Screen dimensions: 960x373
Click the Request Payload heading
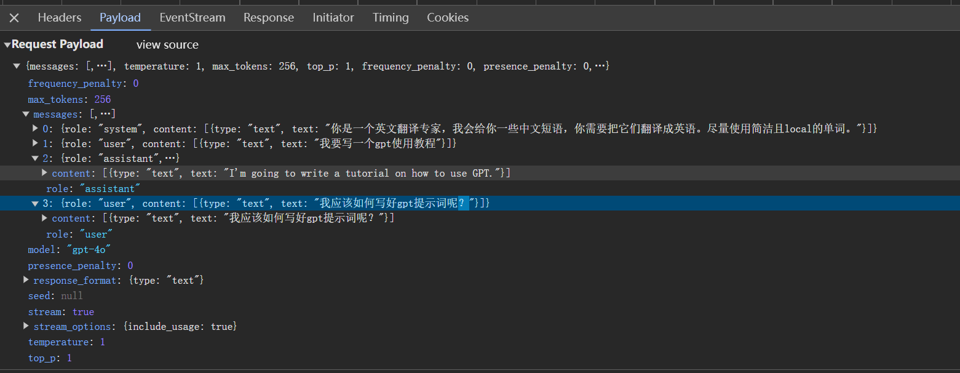57,44
